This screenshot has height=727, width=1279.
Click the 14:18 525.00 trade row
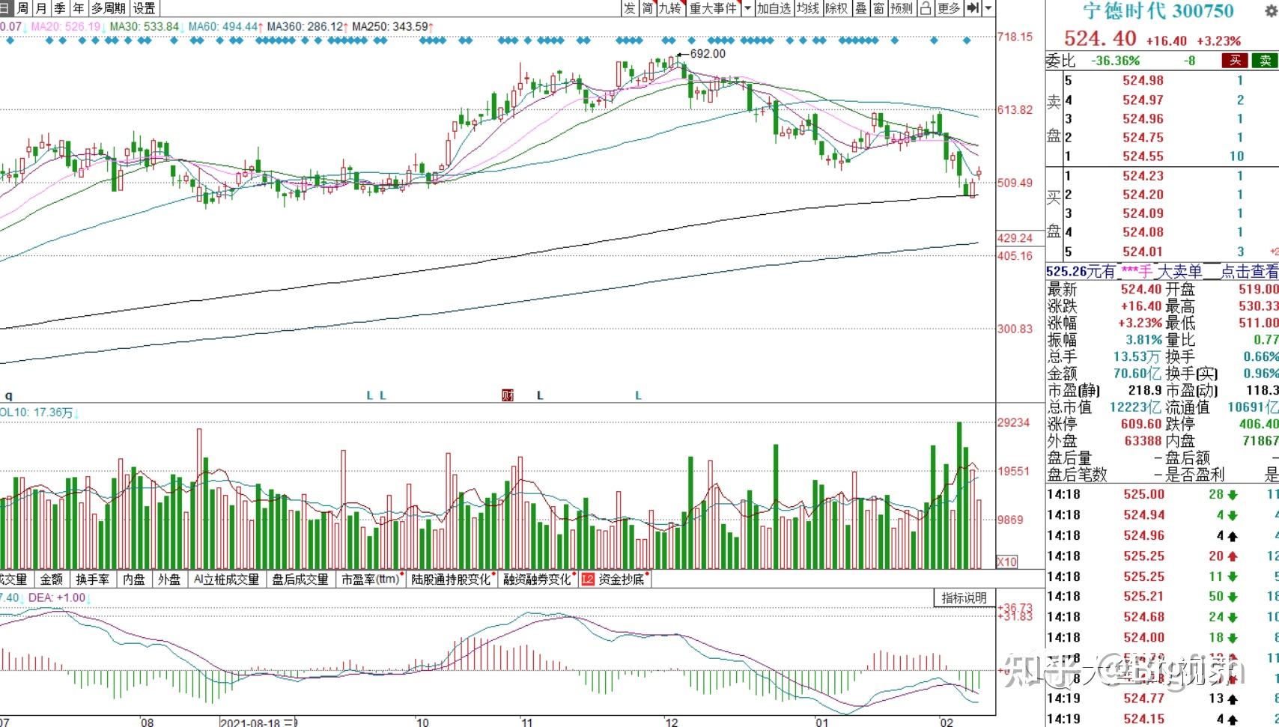[1161, 494]
